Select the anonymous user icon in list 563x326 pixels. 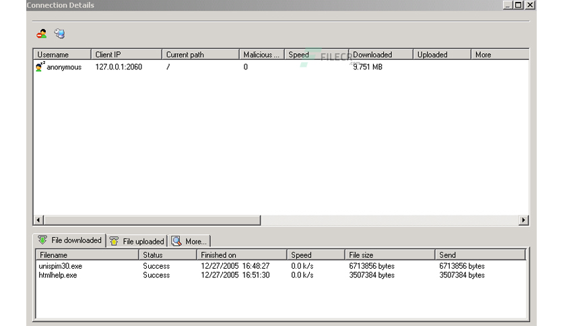pos(40,67)
